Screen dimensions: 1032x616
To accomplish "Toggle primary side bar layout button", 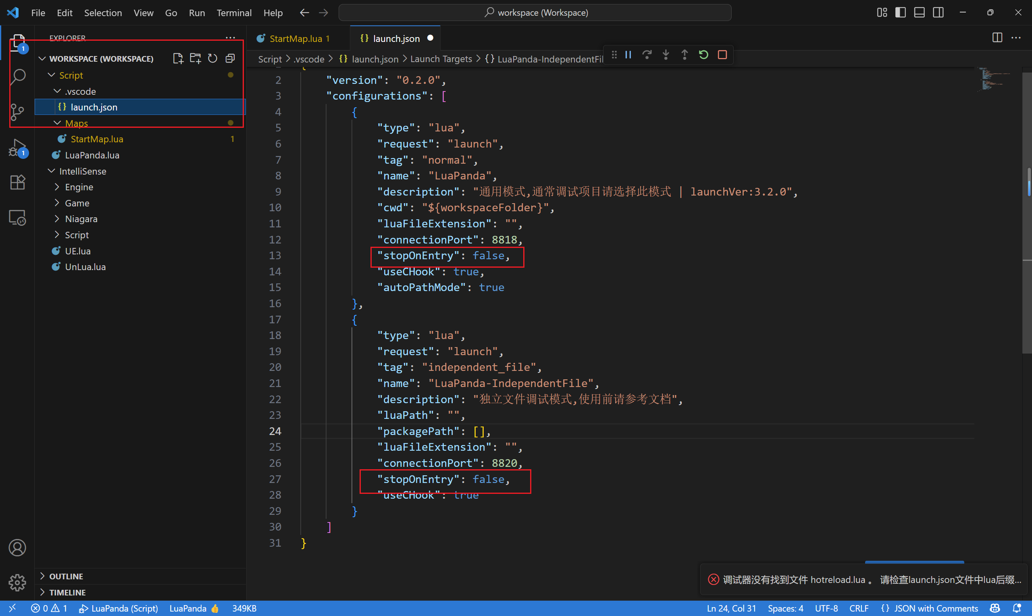I will click(x=900, y=12).
